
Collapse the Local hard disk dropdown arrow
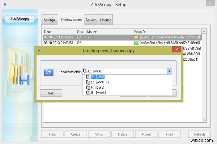[169, 71]
